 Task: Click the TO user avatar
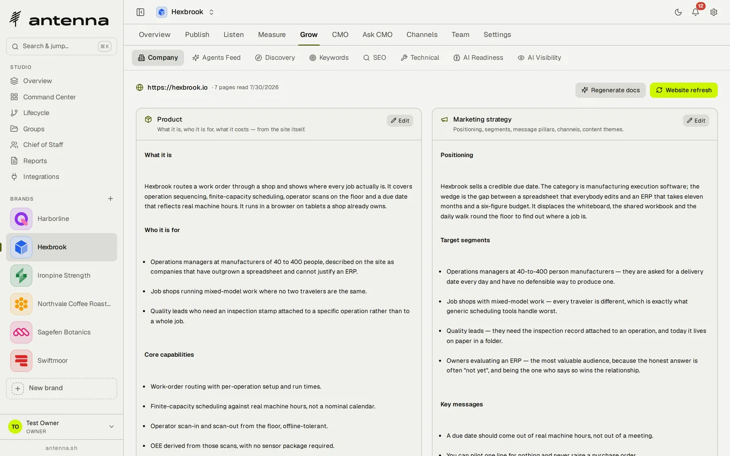(x=15, y=427)
